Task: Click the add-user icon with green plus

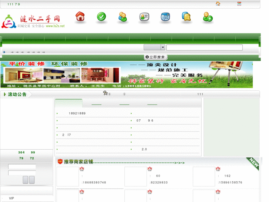Action: point(208,17)
